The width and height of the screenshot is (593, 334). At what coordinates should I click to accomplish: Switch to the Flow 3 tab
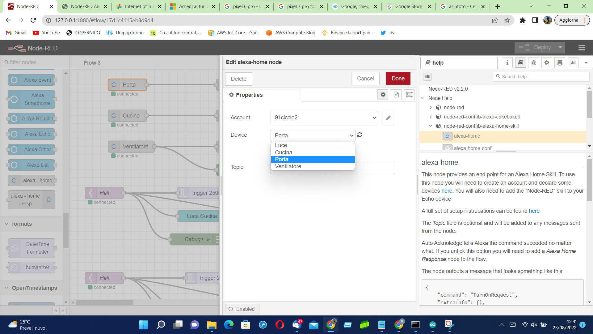[92, 63]
